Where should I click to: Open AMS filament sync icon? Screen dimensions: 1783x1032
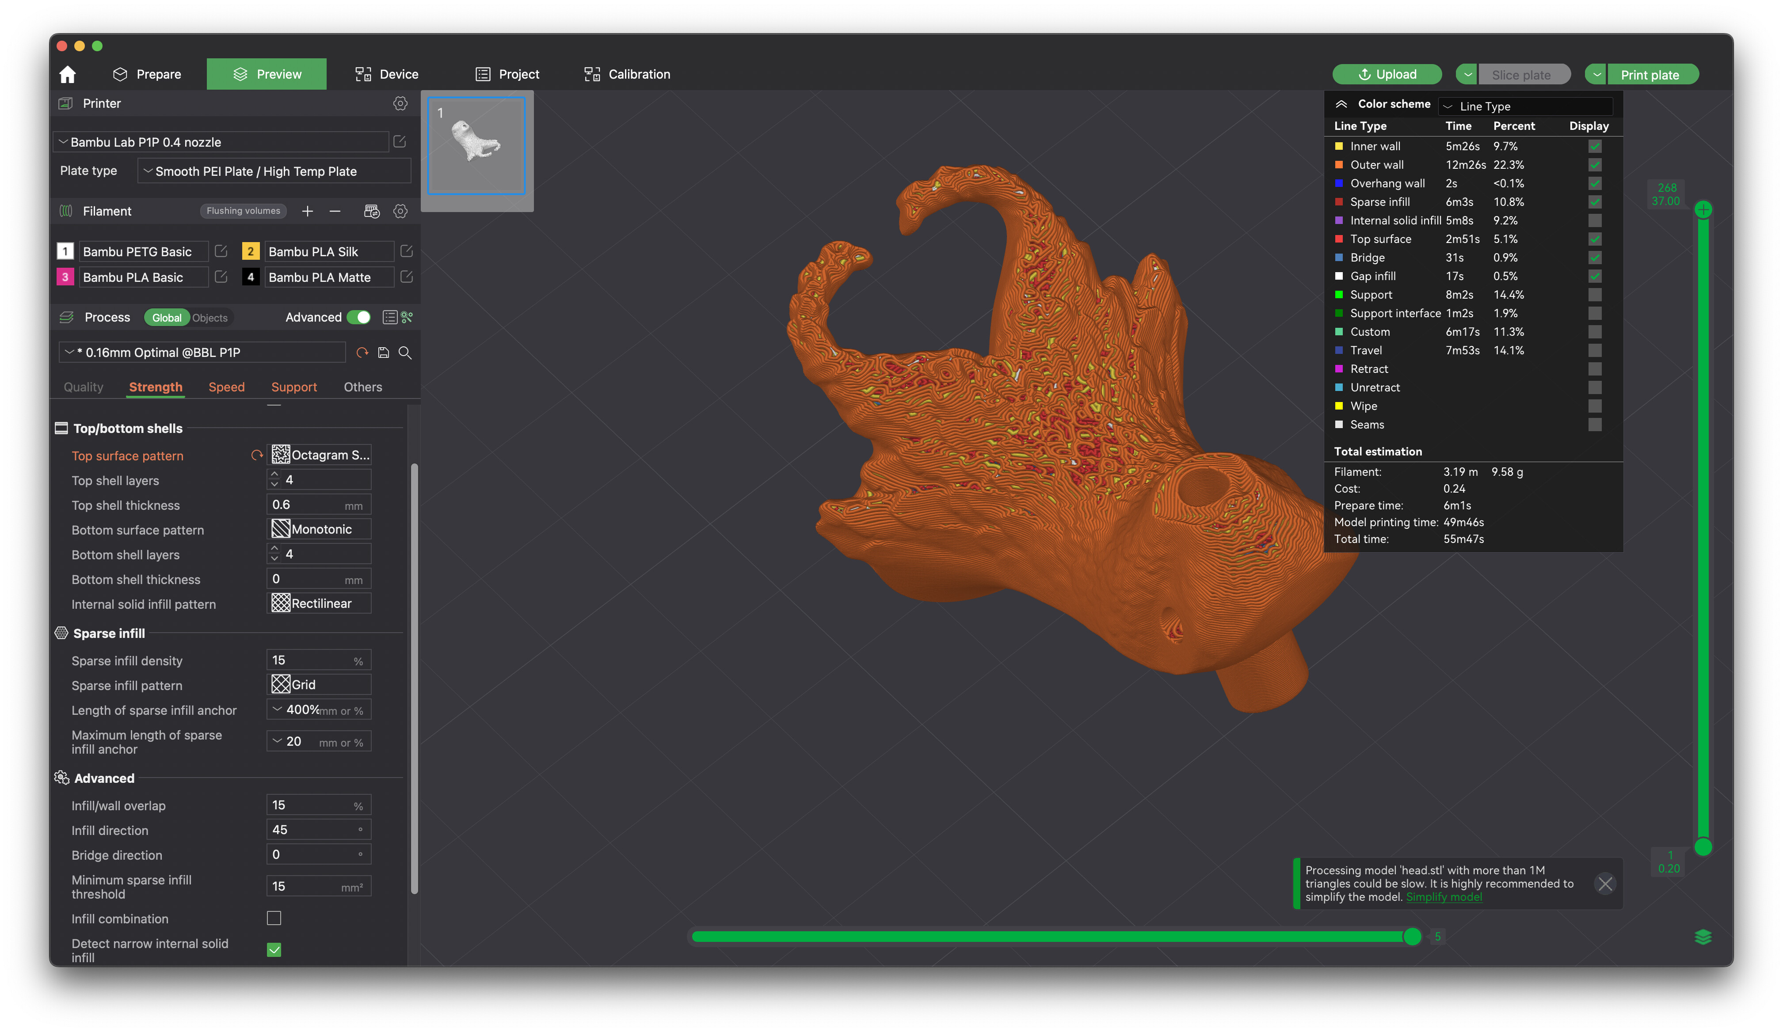(x=371, y=211)
